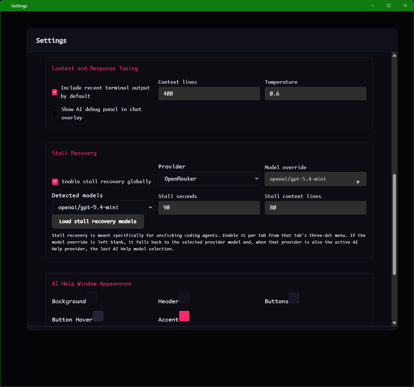
Task: Click the Stall context lines field
Action: coord(315,208)
